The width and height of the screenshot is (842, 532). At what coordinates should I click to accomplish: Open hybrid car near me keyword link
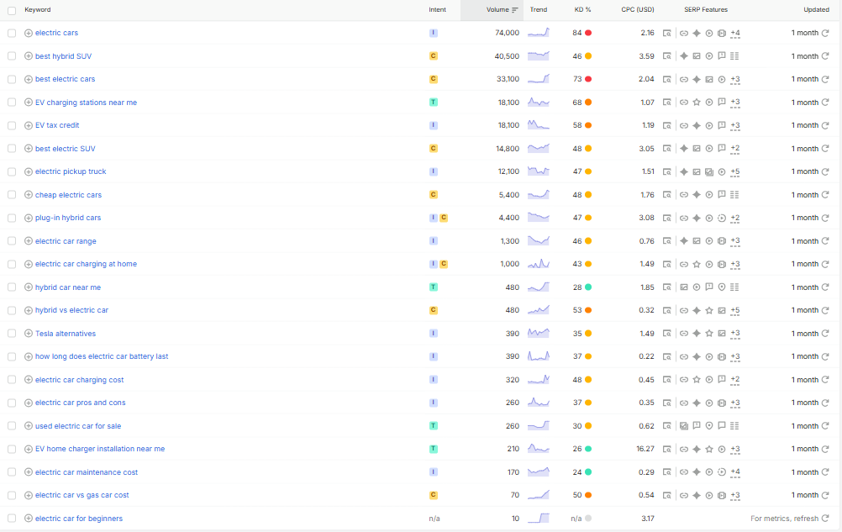point(68,287)
